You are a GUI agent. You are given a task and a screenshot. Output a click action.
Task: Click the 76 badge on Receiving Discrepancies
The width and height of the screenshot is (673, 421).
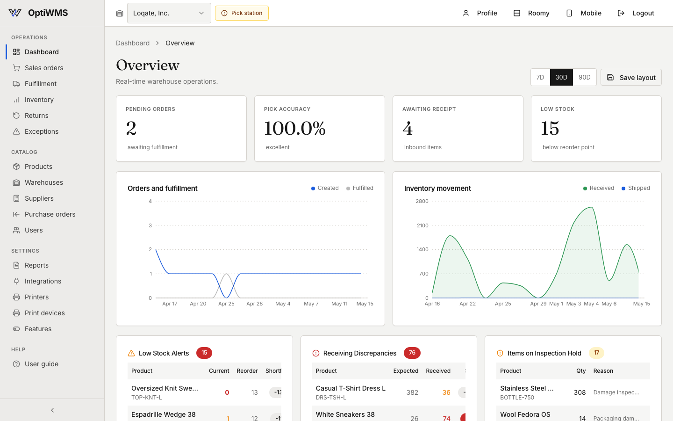point(412,353)
